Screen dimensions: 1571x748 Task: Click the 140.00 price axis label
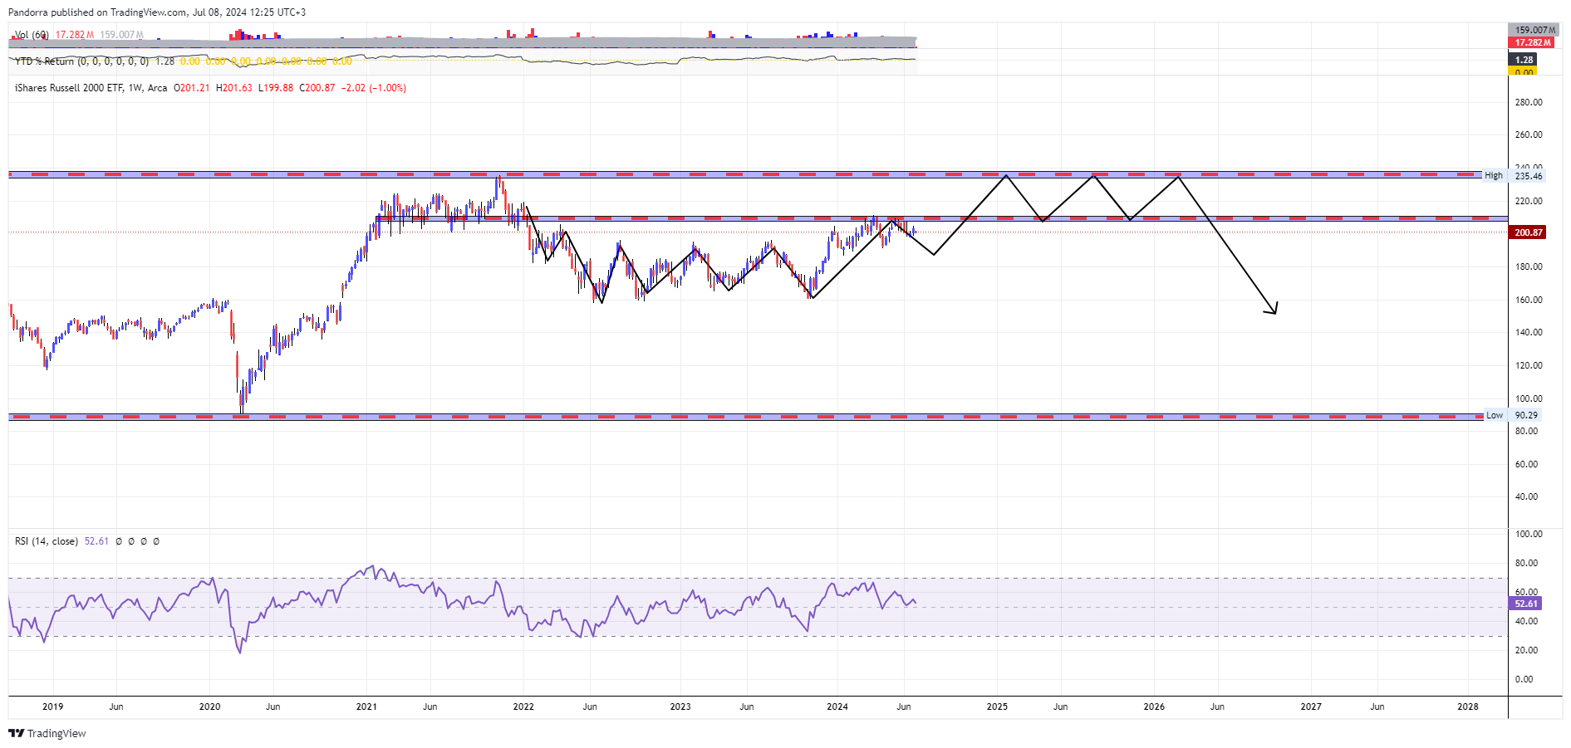[x=1529, y=332]
